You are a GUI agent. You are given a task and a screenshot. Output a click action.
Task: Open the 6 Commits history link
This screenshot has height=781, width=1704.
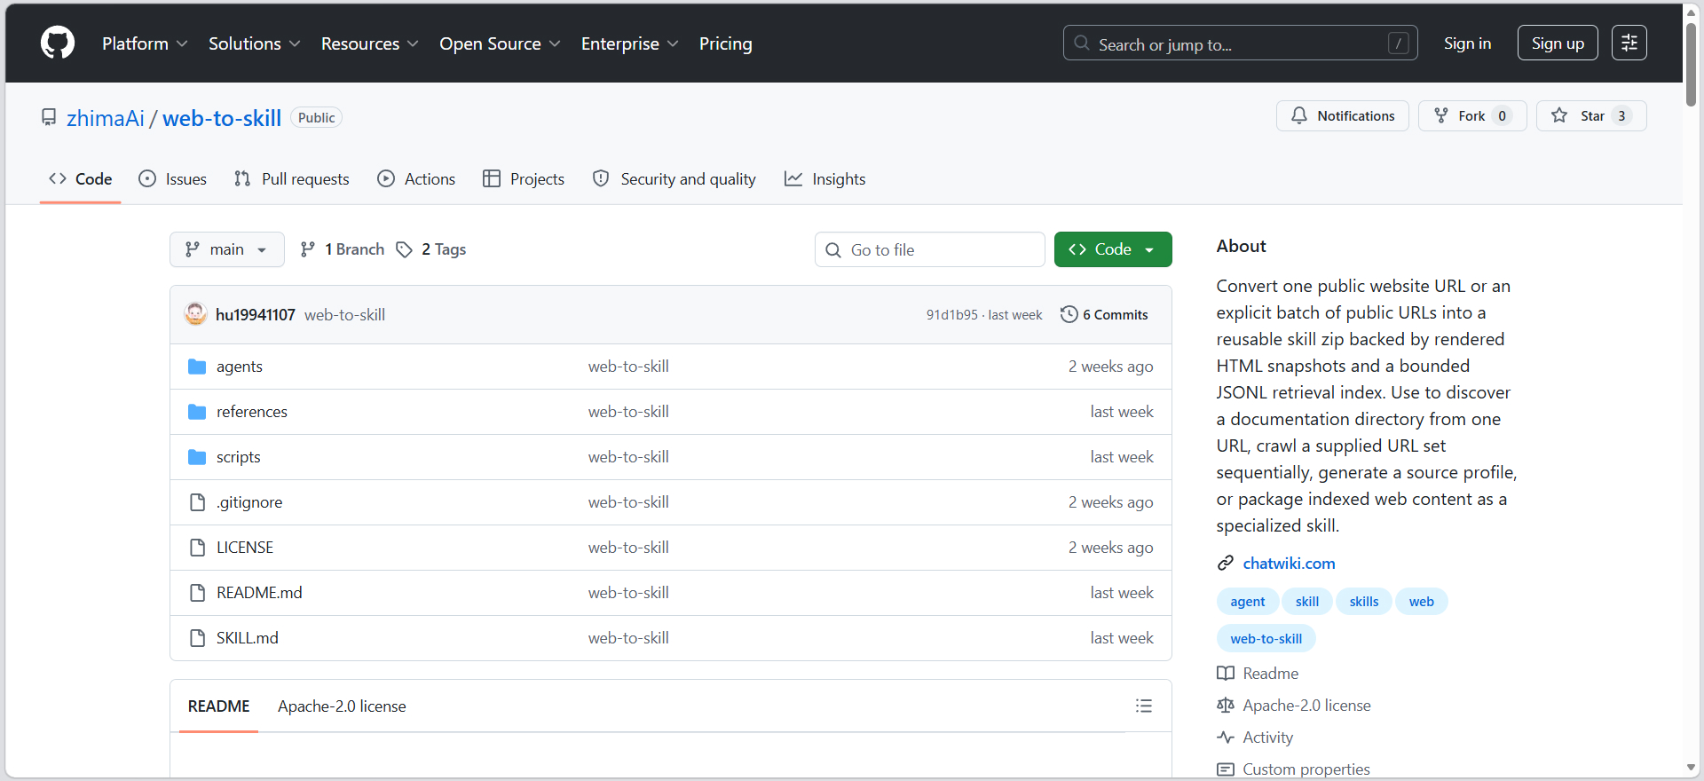pyautogui.click(x=1105, y=314)
